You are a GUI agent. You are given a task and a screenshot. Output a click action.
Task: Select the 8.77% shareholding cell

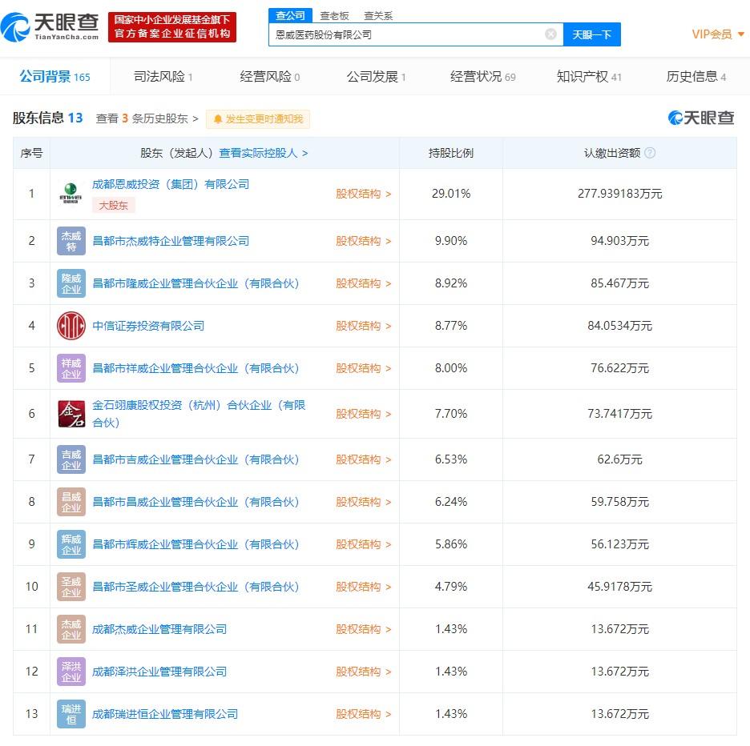click(x=450, y=326)
